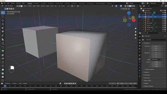Screen dimensions: 167x94
Task: Open rotation Mode XYZ Euler dropdown
Action: coord(156,60)
